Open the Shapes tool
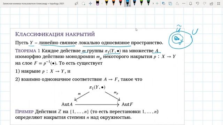 pyautogui.click(x=163, y=3)
